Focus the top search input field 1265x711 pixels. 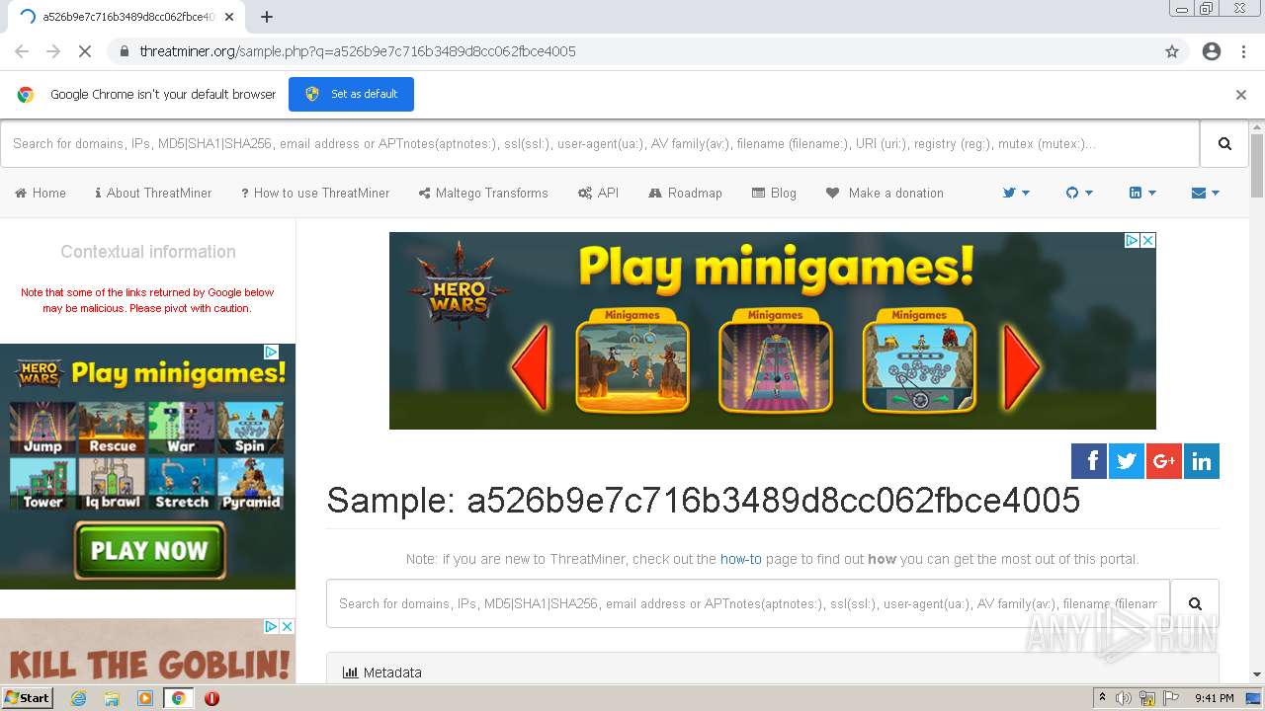[x=600, y=144]
